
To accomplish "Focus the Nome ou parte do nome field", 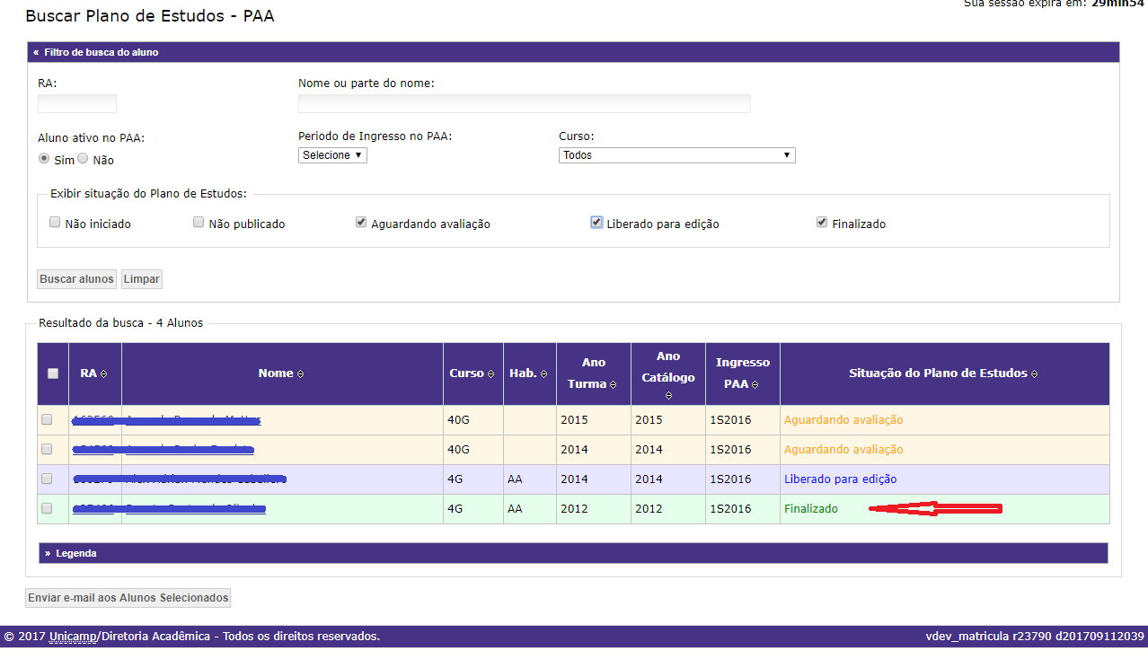I will point(525,103).
